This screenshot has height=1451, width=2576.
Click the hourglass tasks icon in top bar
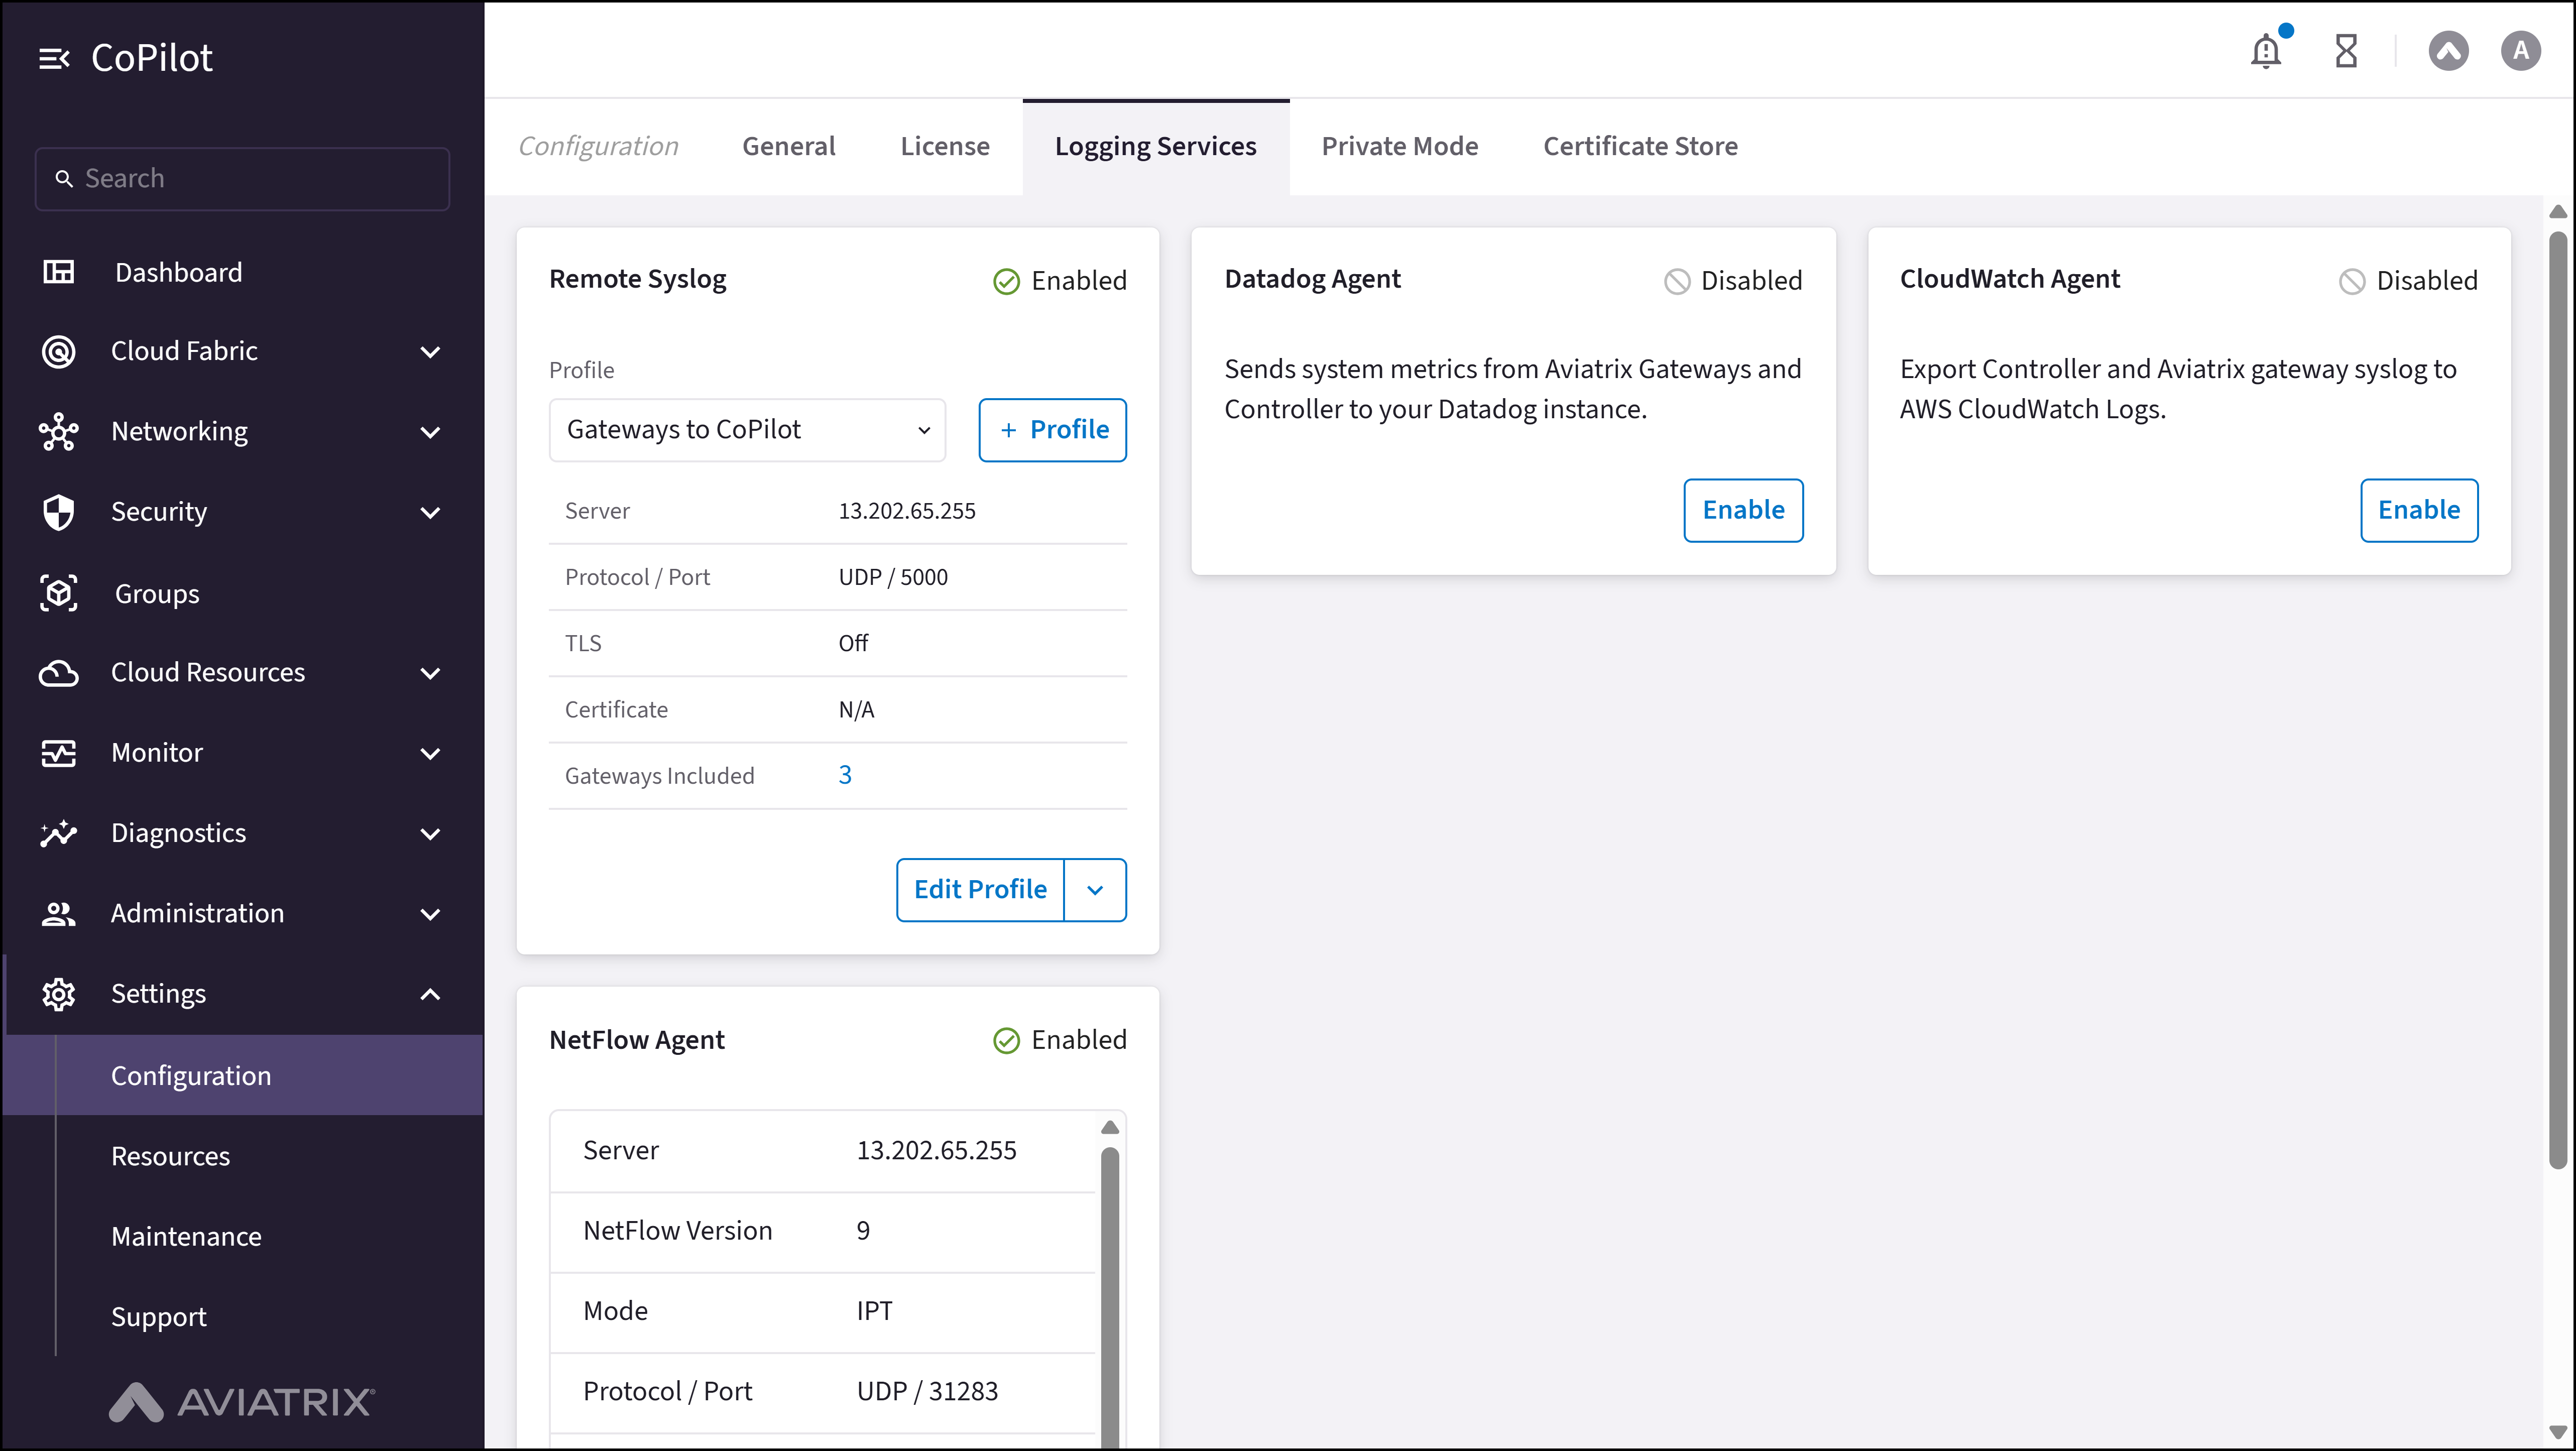[x=2346, y=50]
